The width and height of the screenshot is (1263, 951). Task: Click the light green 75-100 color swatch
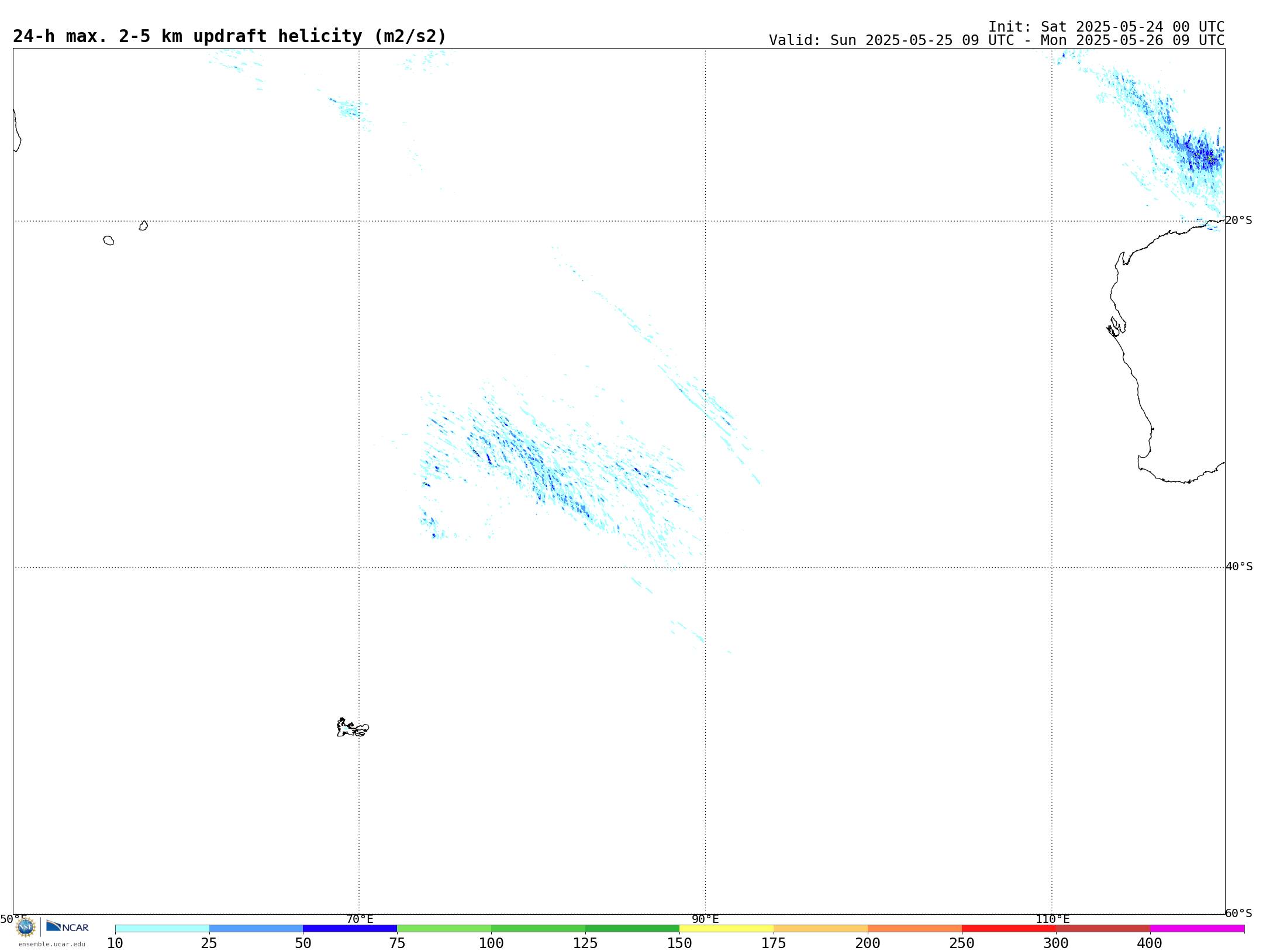[444, 929]
